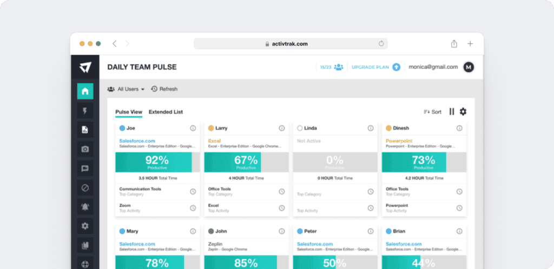Click the activtrak.com address bar
554x269 pixels.
[291, 44]
